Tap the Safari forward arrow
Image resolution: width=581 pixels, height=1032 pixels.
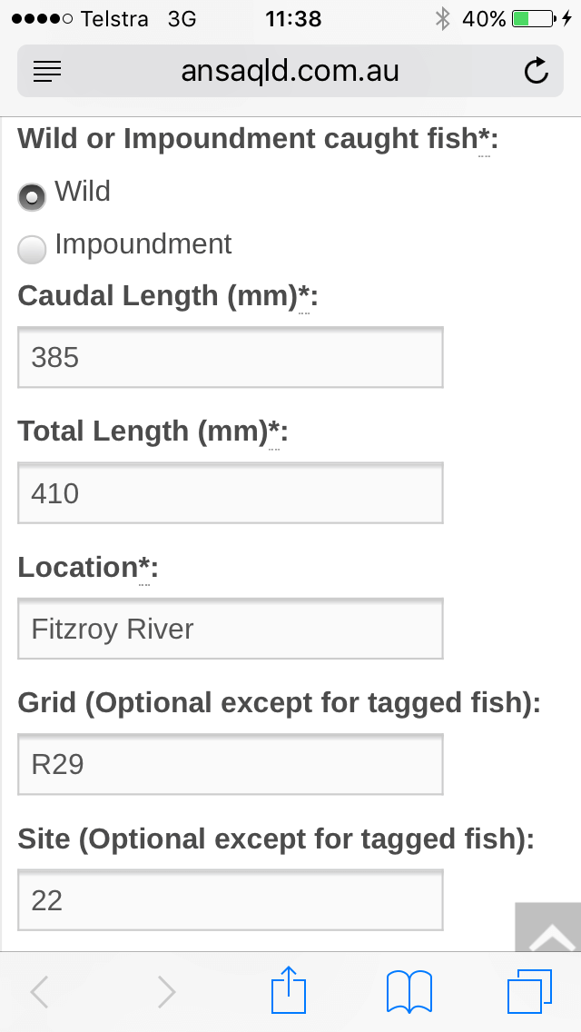pos(166,992)
